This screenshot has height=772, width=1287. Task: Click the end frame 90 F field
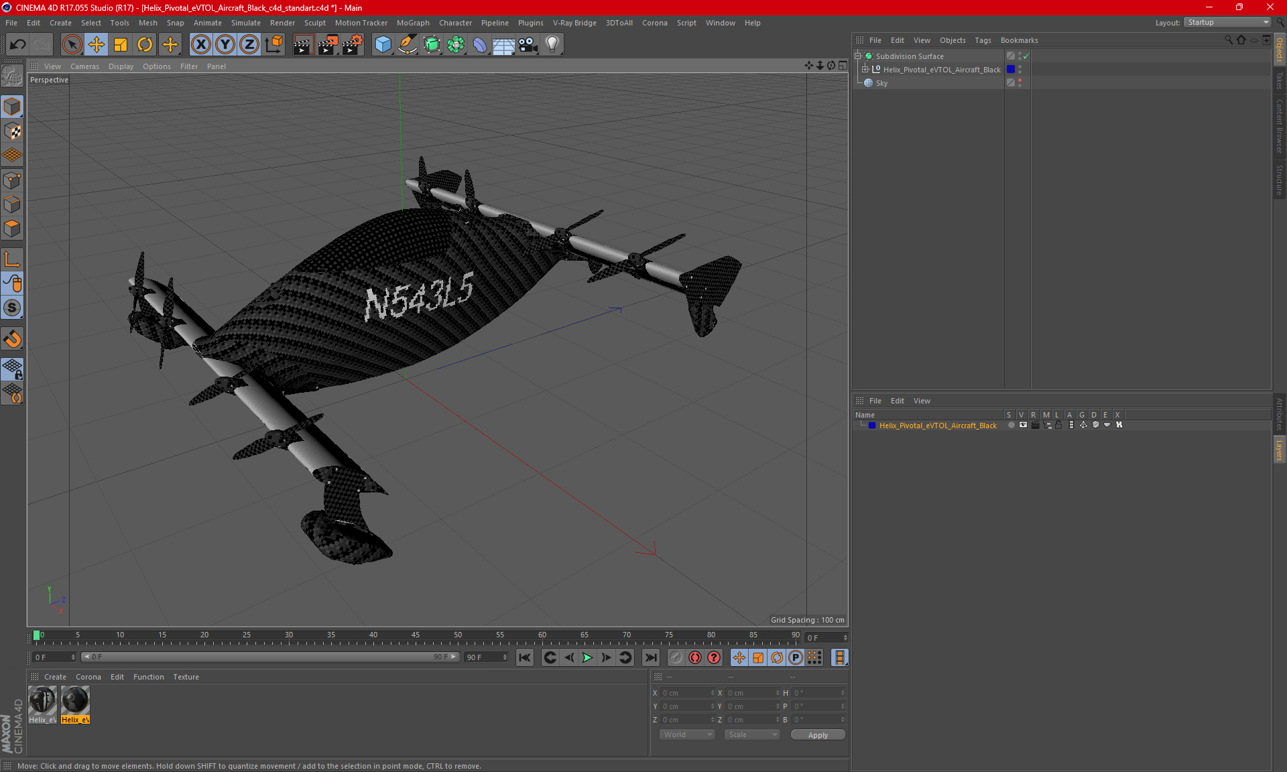[x=486, y=657]
